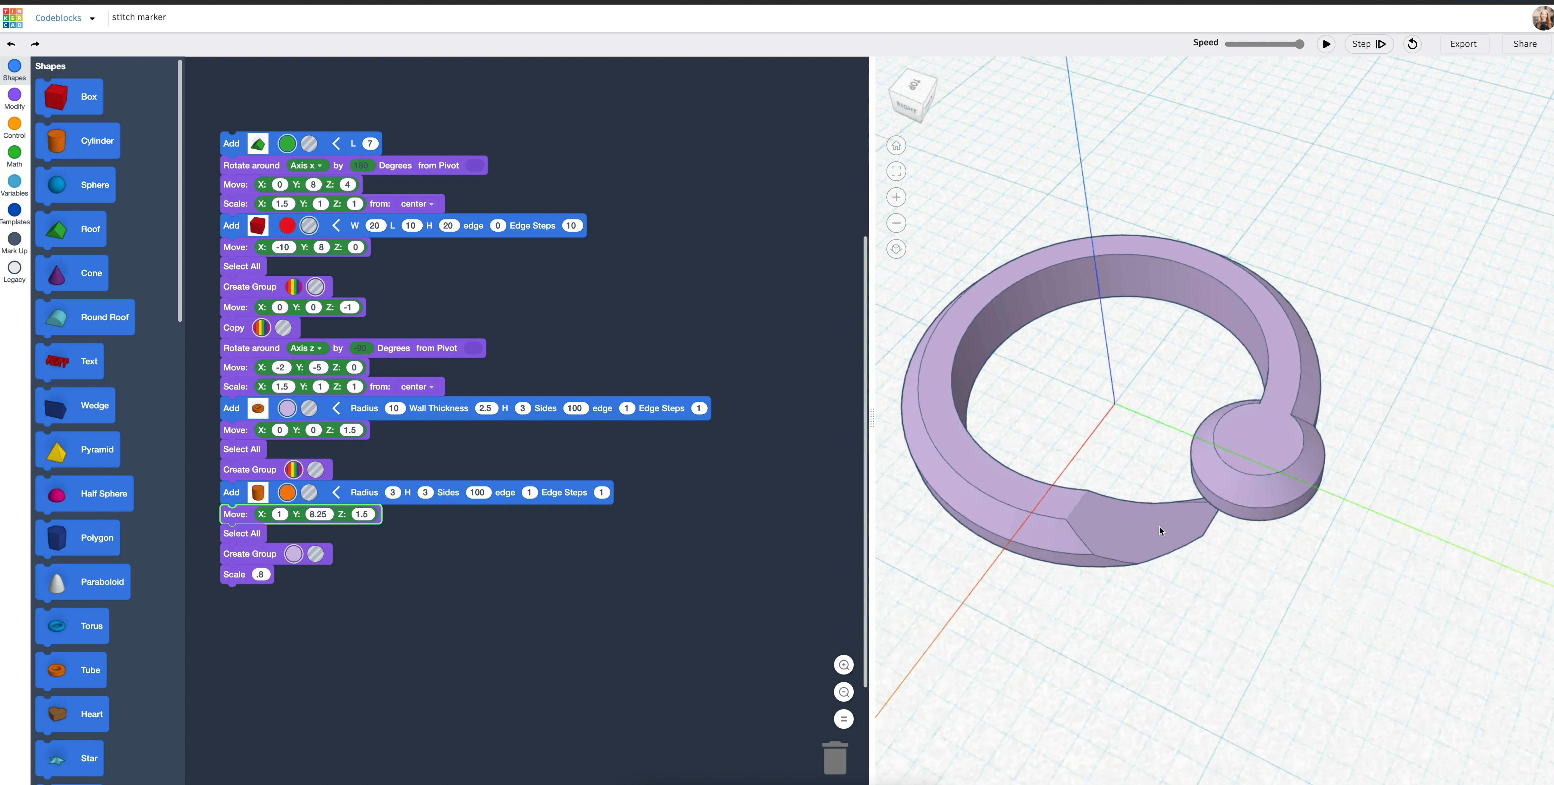This screenshot has height=785, width=1554.
Task: Click orange color swatch on Add Cylinder block
Action: click(287, 492)
